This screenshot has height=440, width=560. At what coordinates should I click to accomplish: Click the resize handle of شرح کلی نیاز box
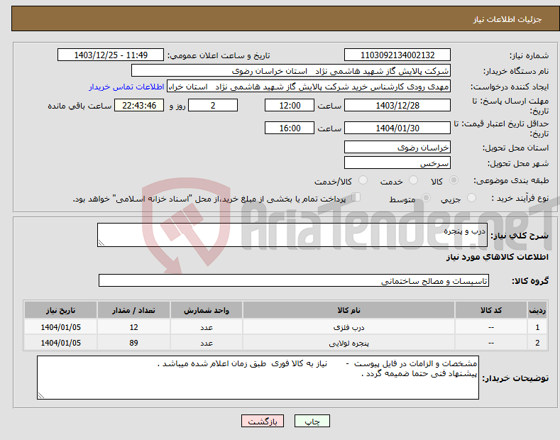coord(101,243)
